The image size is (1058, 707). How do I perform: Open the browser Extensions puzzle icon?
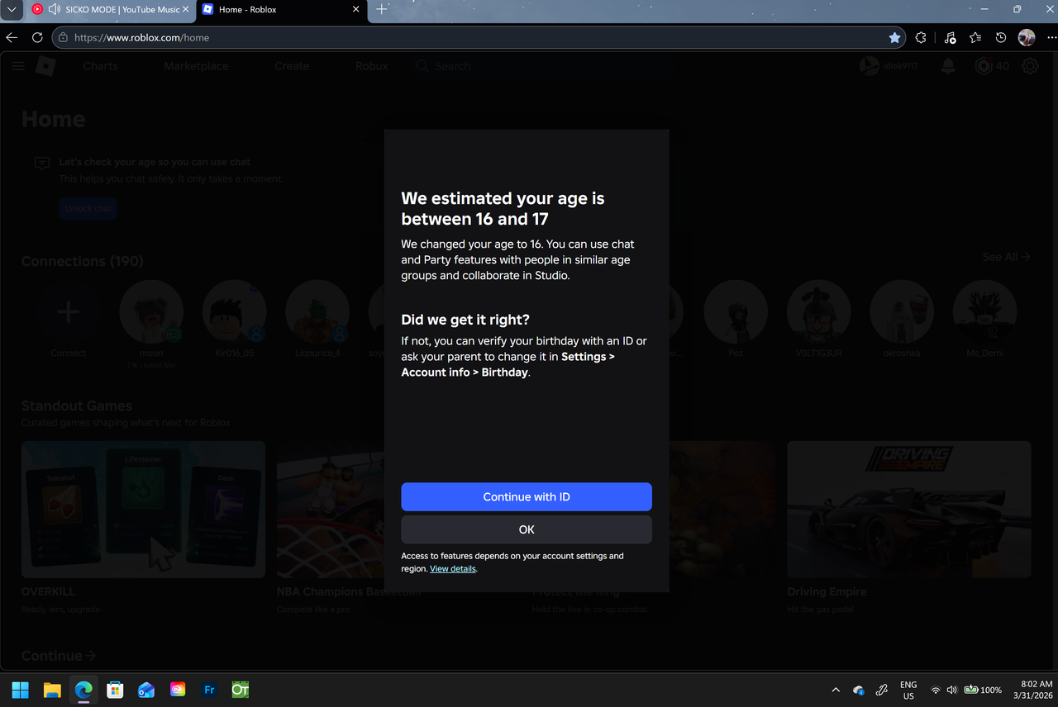[x=921, y=37]
